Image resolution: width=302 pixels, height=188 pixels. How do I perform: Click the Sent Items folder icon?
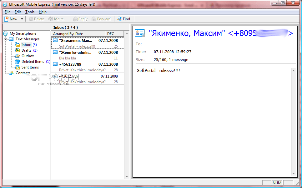point(17,67)
